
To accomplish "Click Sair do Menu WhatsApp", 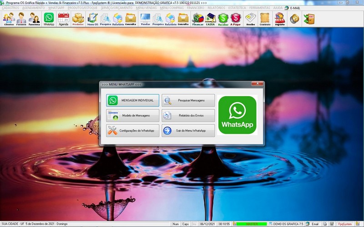I will tap(188, 130).
